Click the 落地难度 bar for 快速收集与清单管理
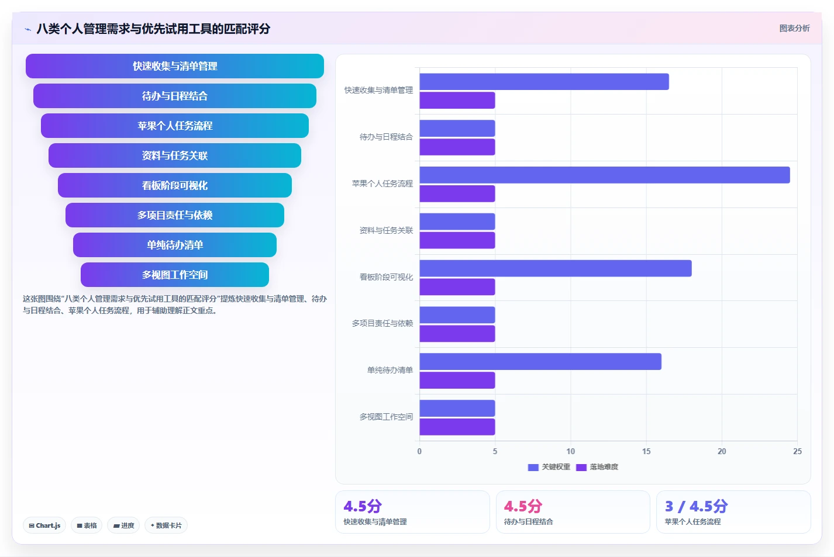Viewport: 834px width, 557px height. point(457,101)
